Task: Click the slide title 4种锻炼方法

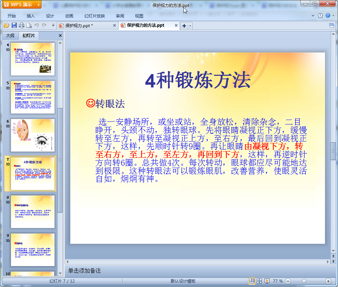Action: pyautogui.click(x=198, y=80)
